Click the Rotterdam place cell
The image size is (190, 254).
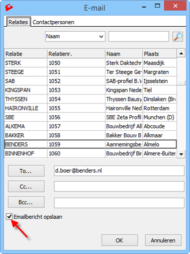coord(160,108)
